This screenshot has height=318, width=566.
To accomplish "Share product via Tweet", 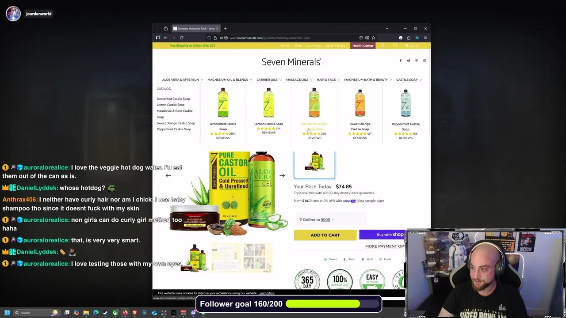I will [x=330, y=259].
